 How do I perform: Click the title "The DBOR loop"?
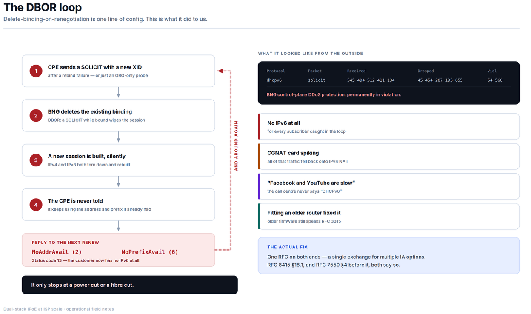click(x=43, y=7)
